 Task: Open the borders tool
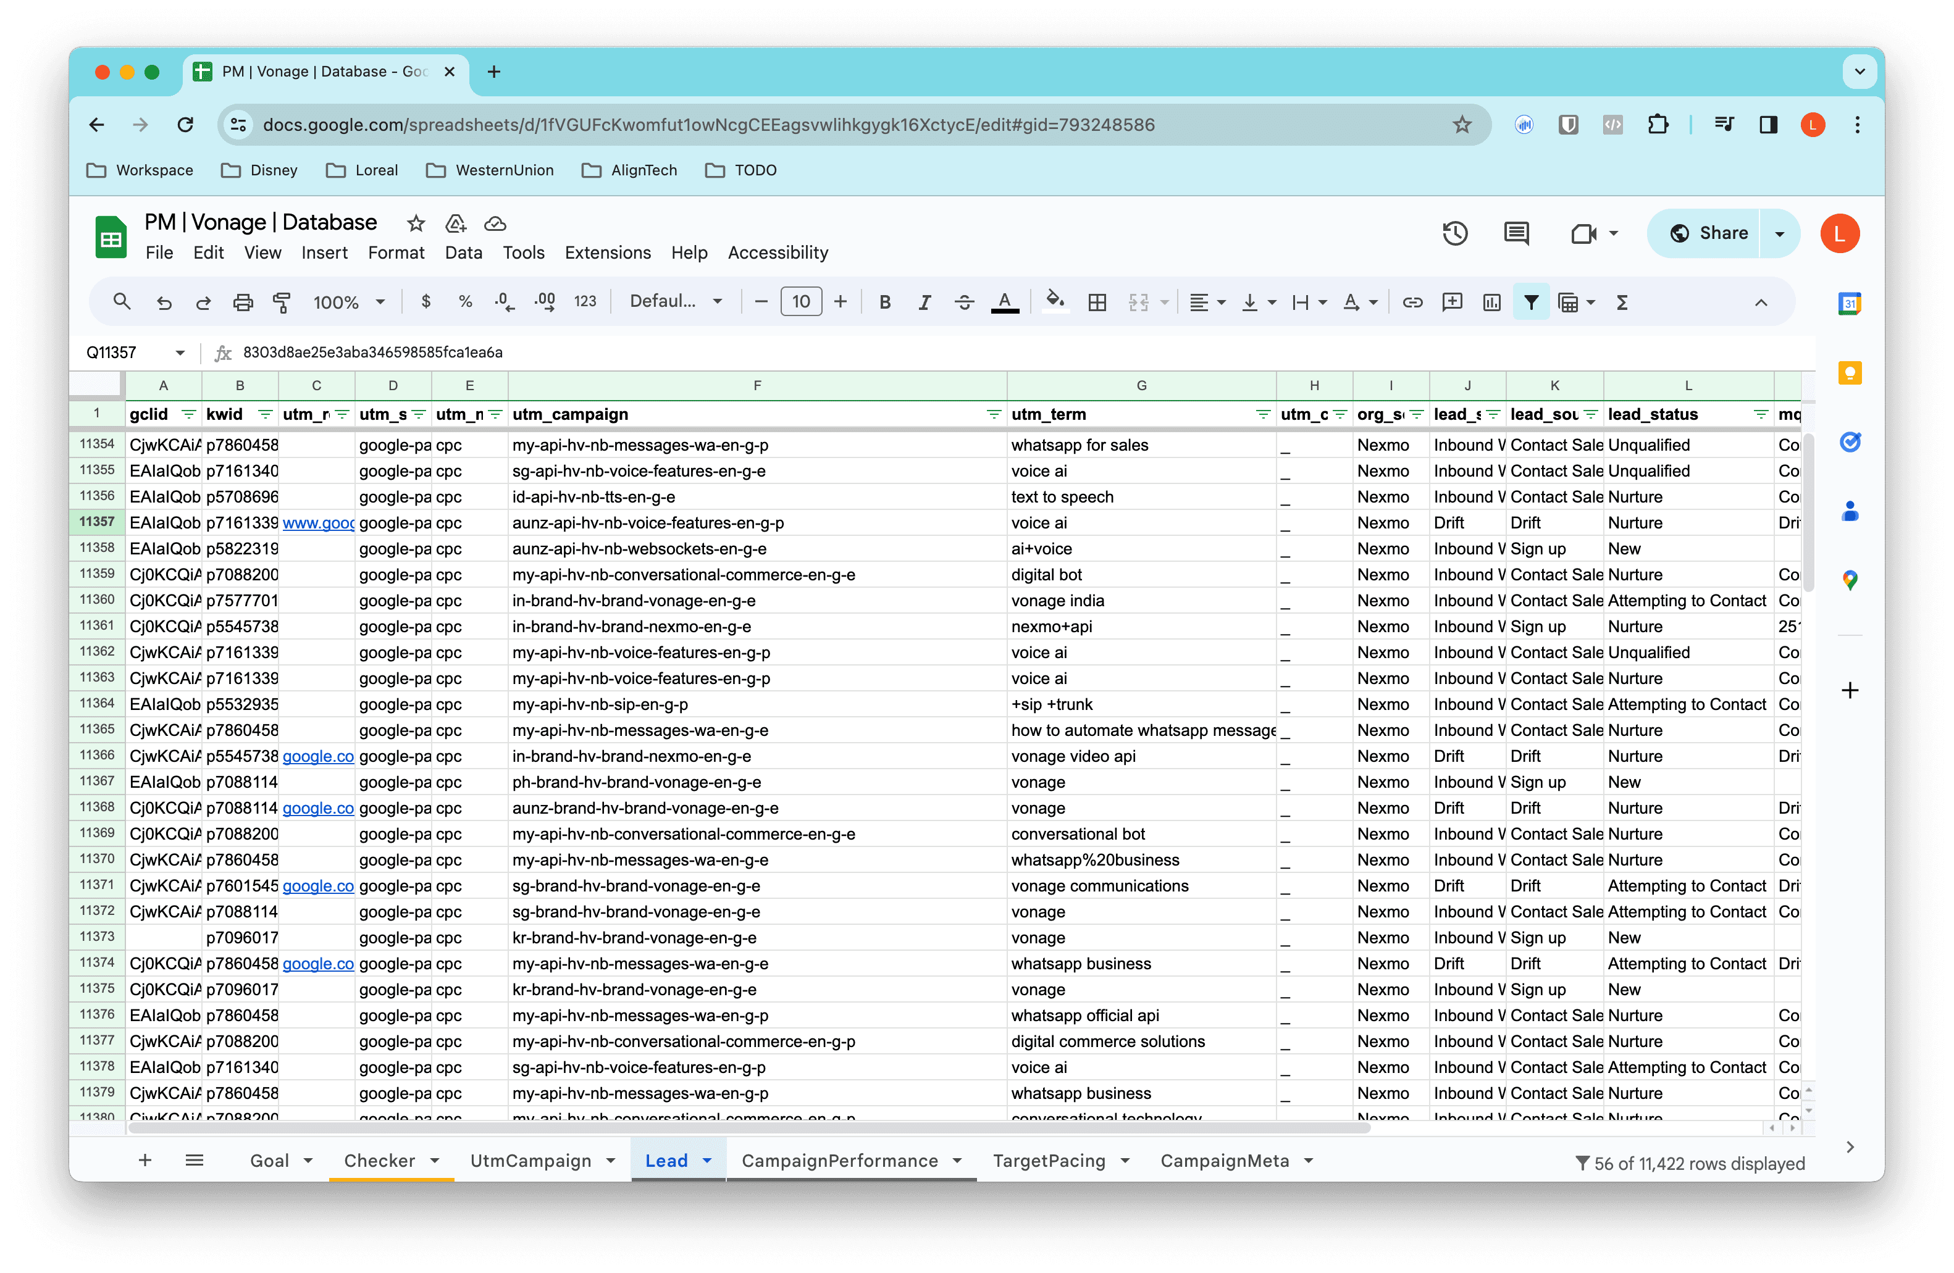pyautogui.click(x=1097, y=302)
